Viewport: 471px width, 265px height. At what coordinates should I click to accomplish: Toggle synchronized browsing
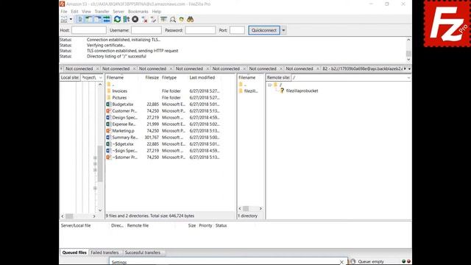(x=182, y=20)
